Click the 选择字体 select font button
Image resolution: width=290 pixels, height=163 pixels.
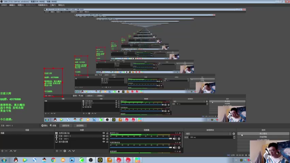66,125
